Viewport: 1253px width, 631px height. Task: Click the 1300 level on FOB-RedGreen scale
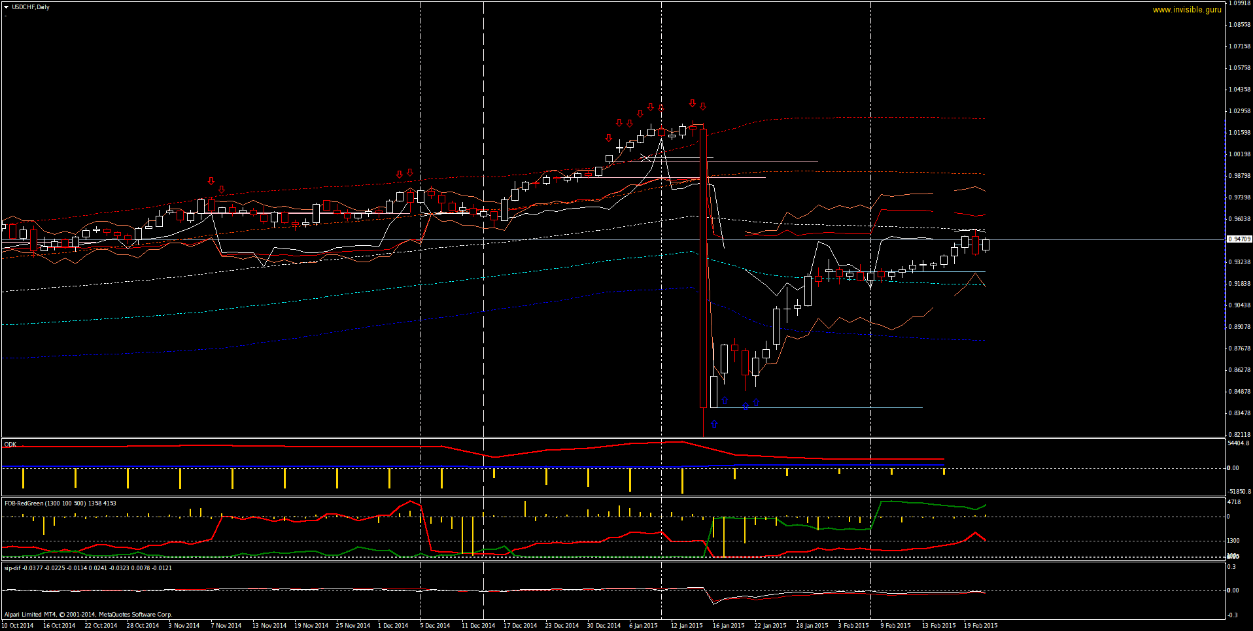point(1233,541)
